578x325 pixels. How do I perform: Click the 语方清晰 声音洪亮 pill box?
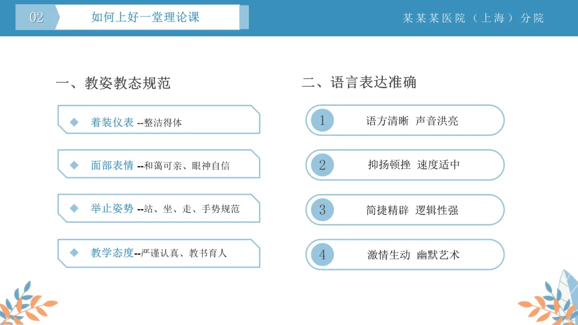[x=405, y=120]
